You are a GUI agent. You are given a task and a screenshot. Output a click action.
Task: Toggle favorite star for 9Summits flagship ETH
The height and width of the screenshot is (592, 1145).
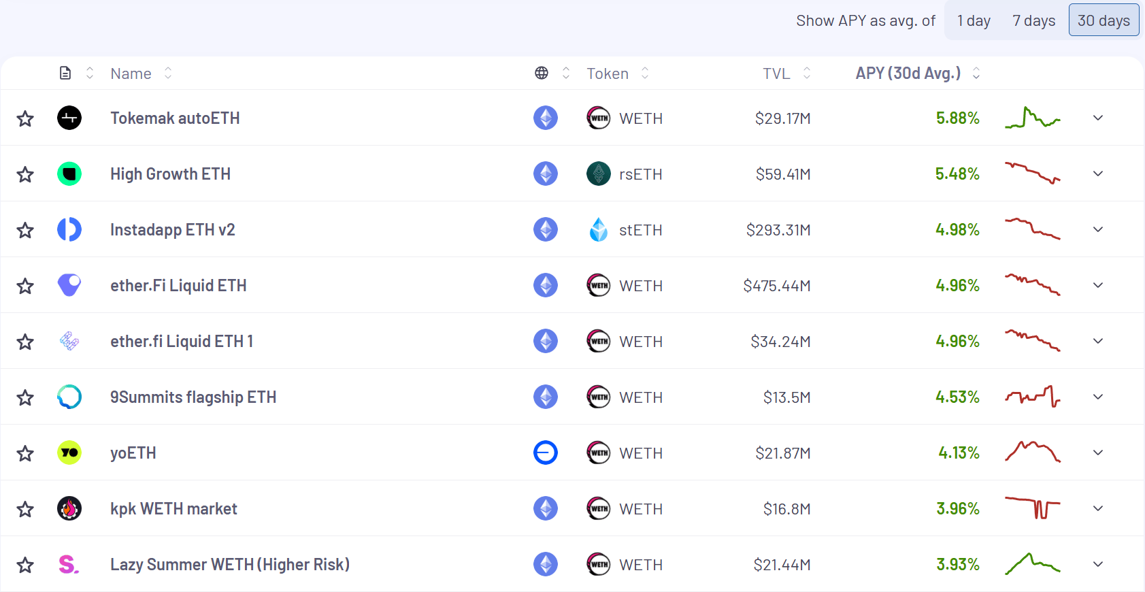click(25, 397)
